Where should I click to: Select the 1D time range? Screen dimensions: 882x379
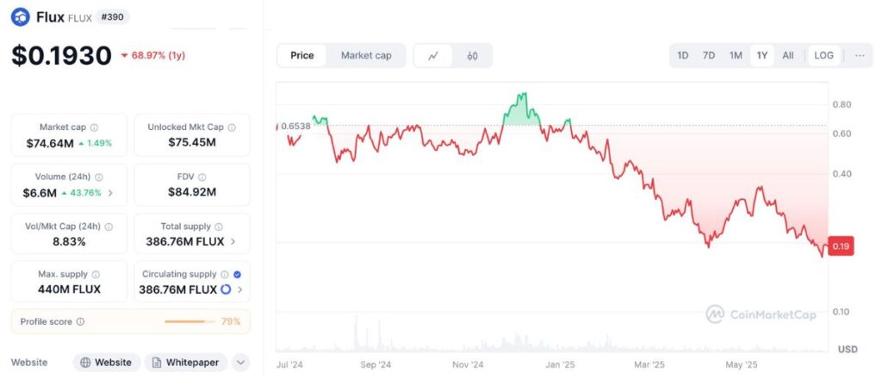click(x=683, y=56)
